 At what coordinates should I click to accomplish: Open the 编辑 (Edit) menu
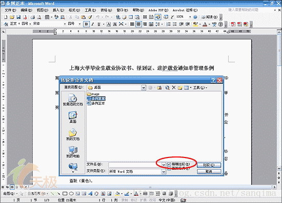pyautogui.click(x=27, y=10)
